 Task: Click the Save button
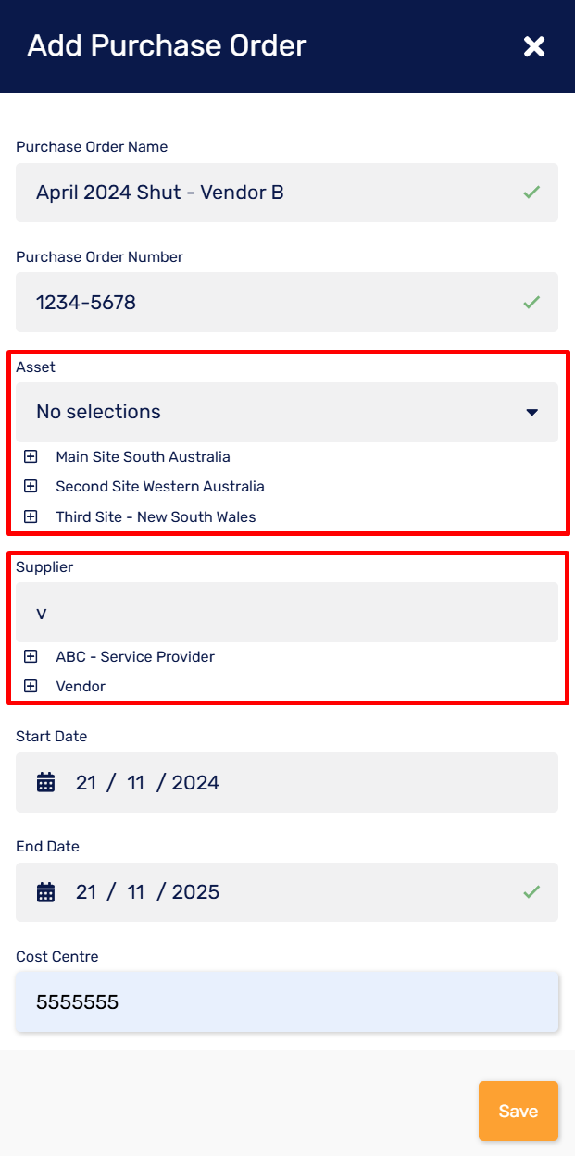pos(518,1111)
